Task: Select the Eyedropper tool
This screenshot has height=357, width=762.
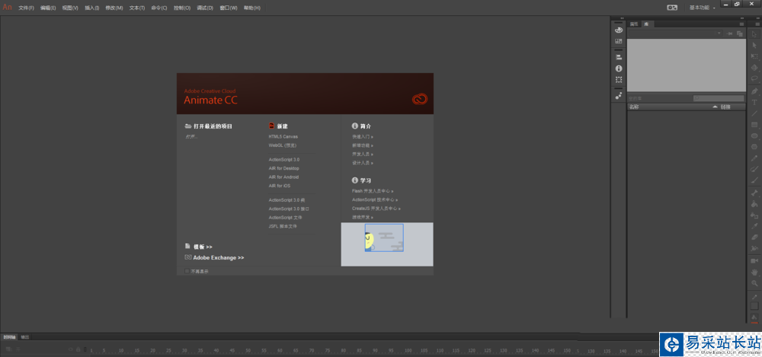Action: pyautogui.click(x=754, y=226)
